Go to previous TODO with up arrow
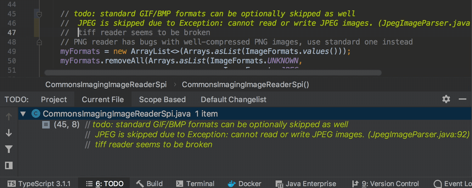 [x=9, y=117]
